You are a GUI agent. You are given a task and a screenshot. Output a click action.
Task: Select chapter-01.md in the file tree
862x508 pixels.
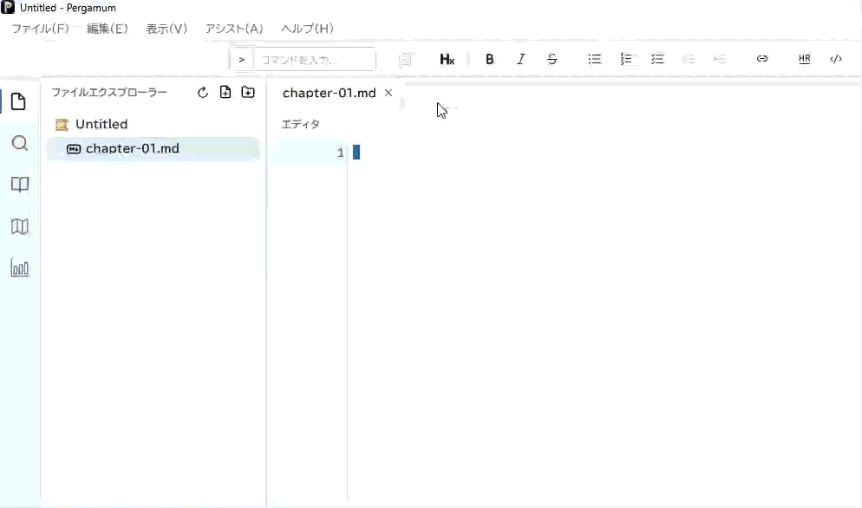pos(153,148)
